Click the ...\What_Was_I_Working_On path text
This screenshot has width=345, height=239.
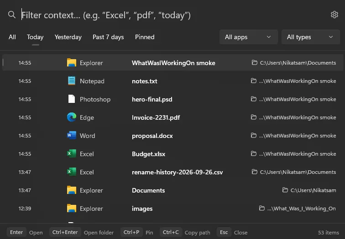click(302, 208)
